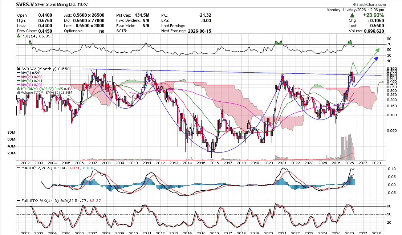Click the Mkt Cap value 434.5M
Image resolution: width=402 pixels, height=235 pixels.
(x=142, y=15)
